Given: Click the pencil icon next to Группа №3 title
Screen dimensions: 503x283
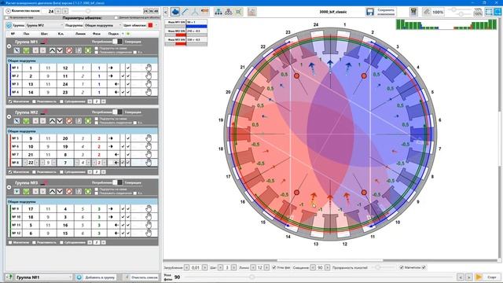Looking at the screenshot, I should [x=44, y=182].
